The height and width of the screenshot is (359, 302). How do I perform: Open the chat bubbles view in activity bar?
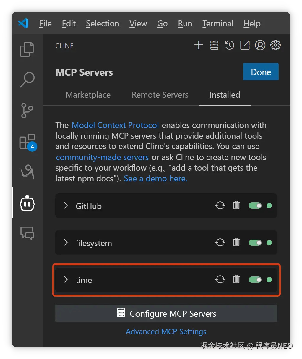click(27, 233)
